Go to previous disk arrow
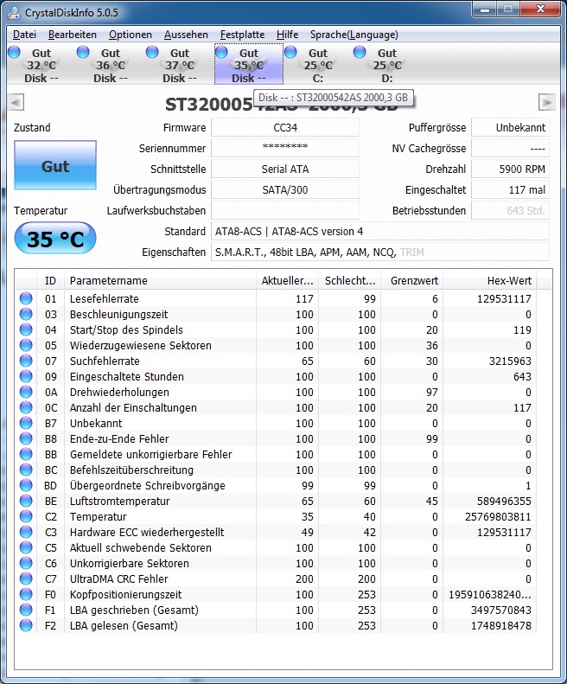Image resolution: width=567 pixels, height=684 pixels. tap(16, 103)
